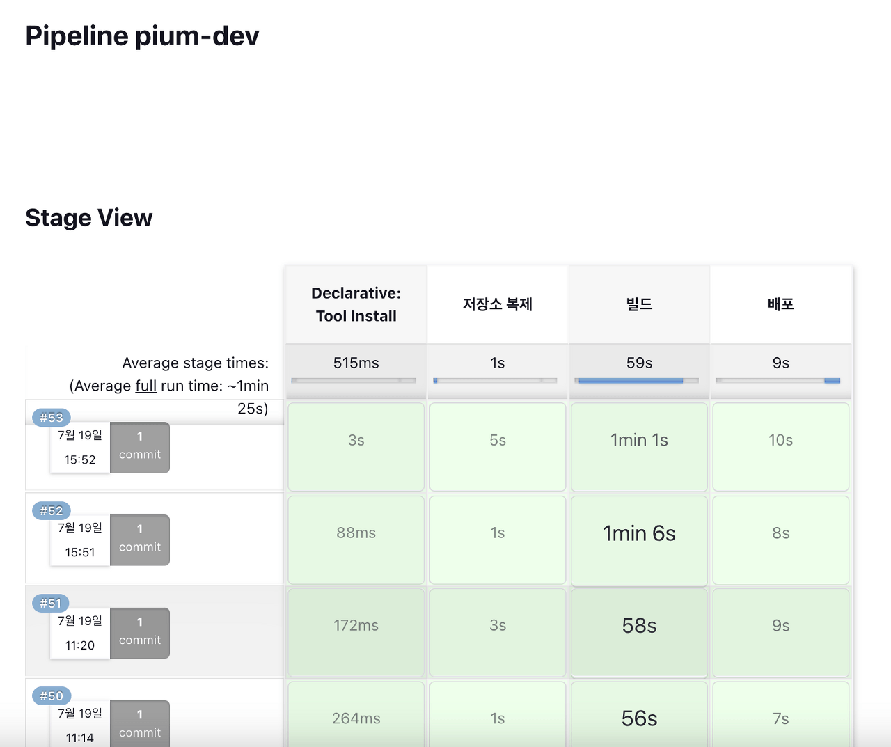Open build #51 badge
The image size is (891, 747).
[51, 604]
